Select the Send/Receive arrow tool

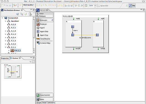(x=43, y=39)
